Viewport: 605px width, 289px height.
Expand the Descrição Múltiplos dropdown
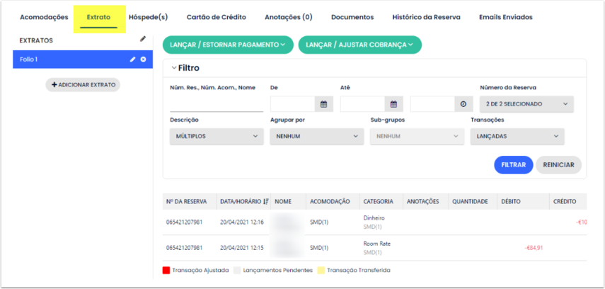(x=217, y=136)
